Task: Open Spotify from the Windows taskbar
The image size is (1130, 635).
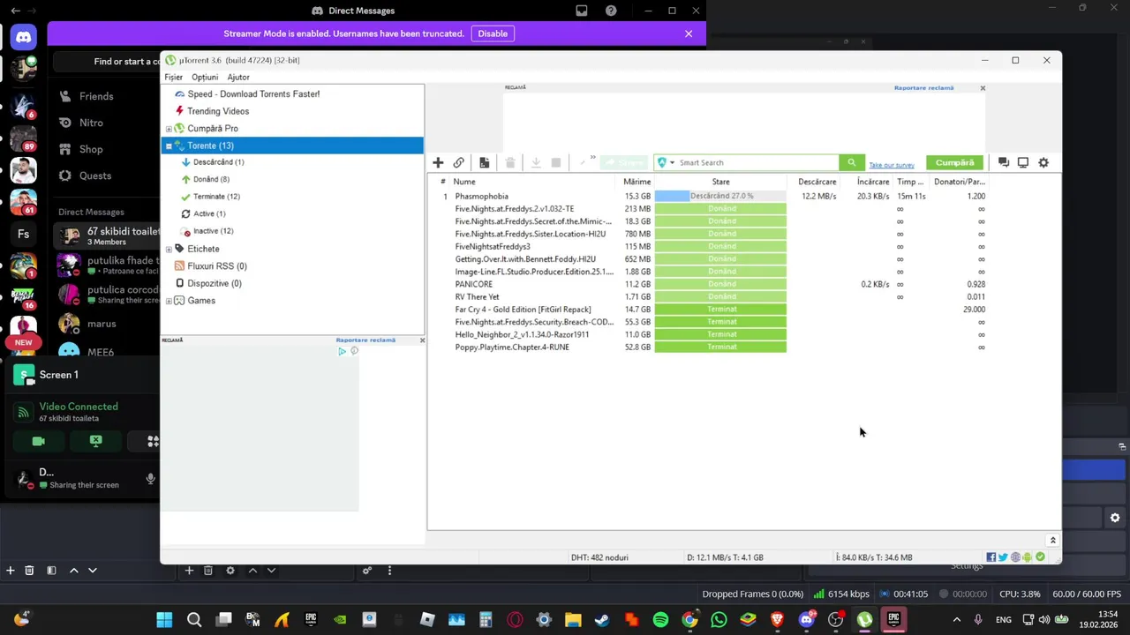Action: click(x=660, y=620)
